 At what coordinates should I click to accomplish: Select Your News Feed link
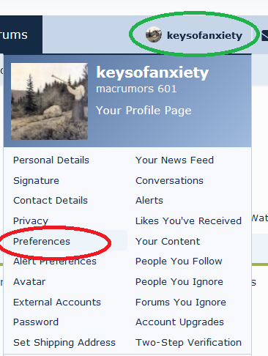pos(174,160)
